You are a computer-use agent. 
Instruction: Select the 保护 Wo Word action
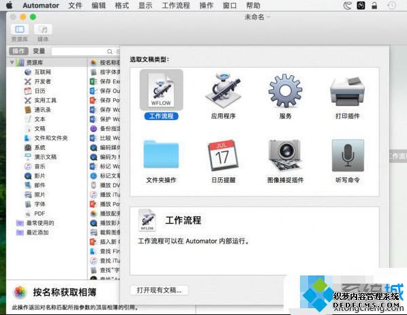(x=104, y=119)
